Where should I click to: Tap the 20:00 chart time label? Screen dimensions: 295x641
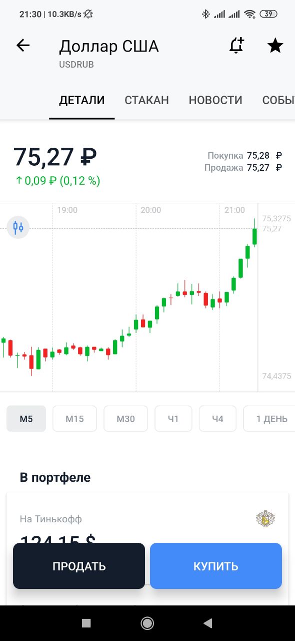pyautogui.click(x=150, y=210)
